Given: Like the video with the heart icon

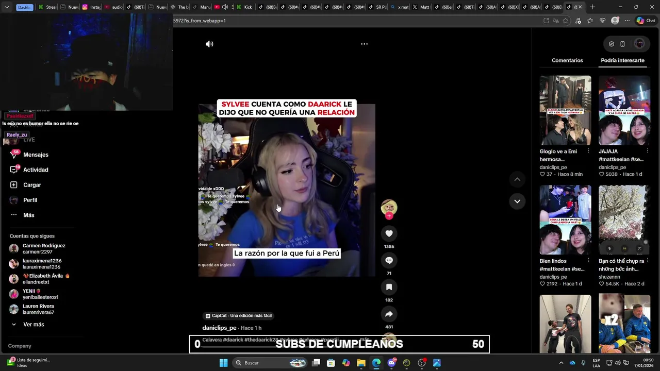Looking at the screenshot, I should 389,233.
